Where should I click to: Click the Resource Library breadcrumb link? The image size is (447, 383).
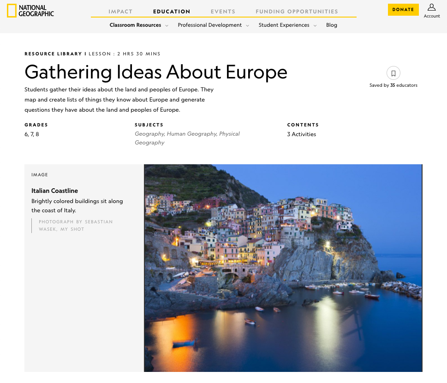click(x=53, y=54)
